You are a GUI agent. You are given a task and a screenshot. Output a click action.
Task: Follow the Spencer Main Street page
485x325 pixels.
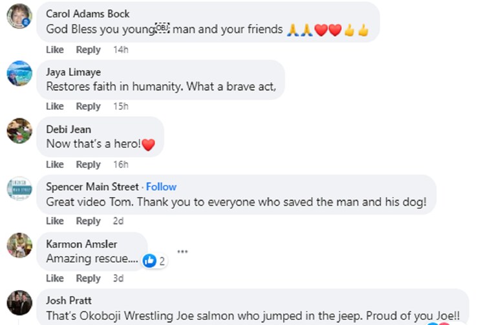pyautogui.click(x=161, y=187)
